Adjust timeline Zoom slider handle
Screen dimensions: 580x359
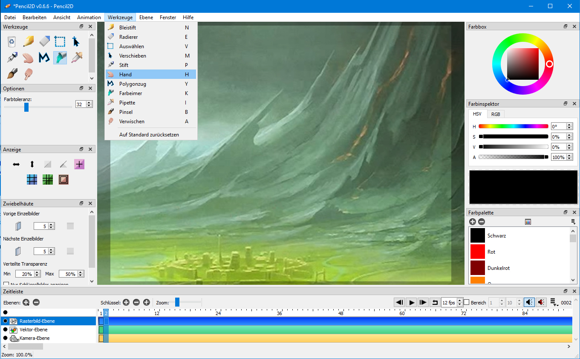(x=177, y=302)
